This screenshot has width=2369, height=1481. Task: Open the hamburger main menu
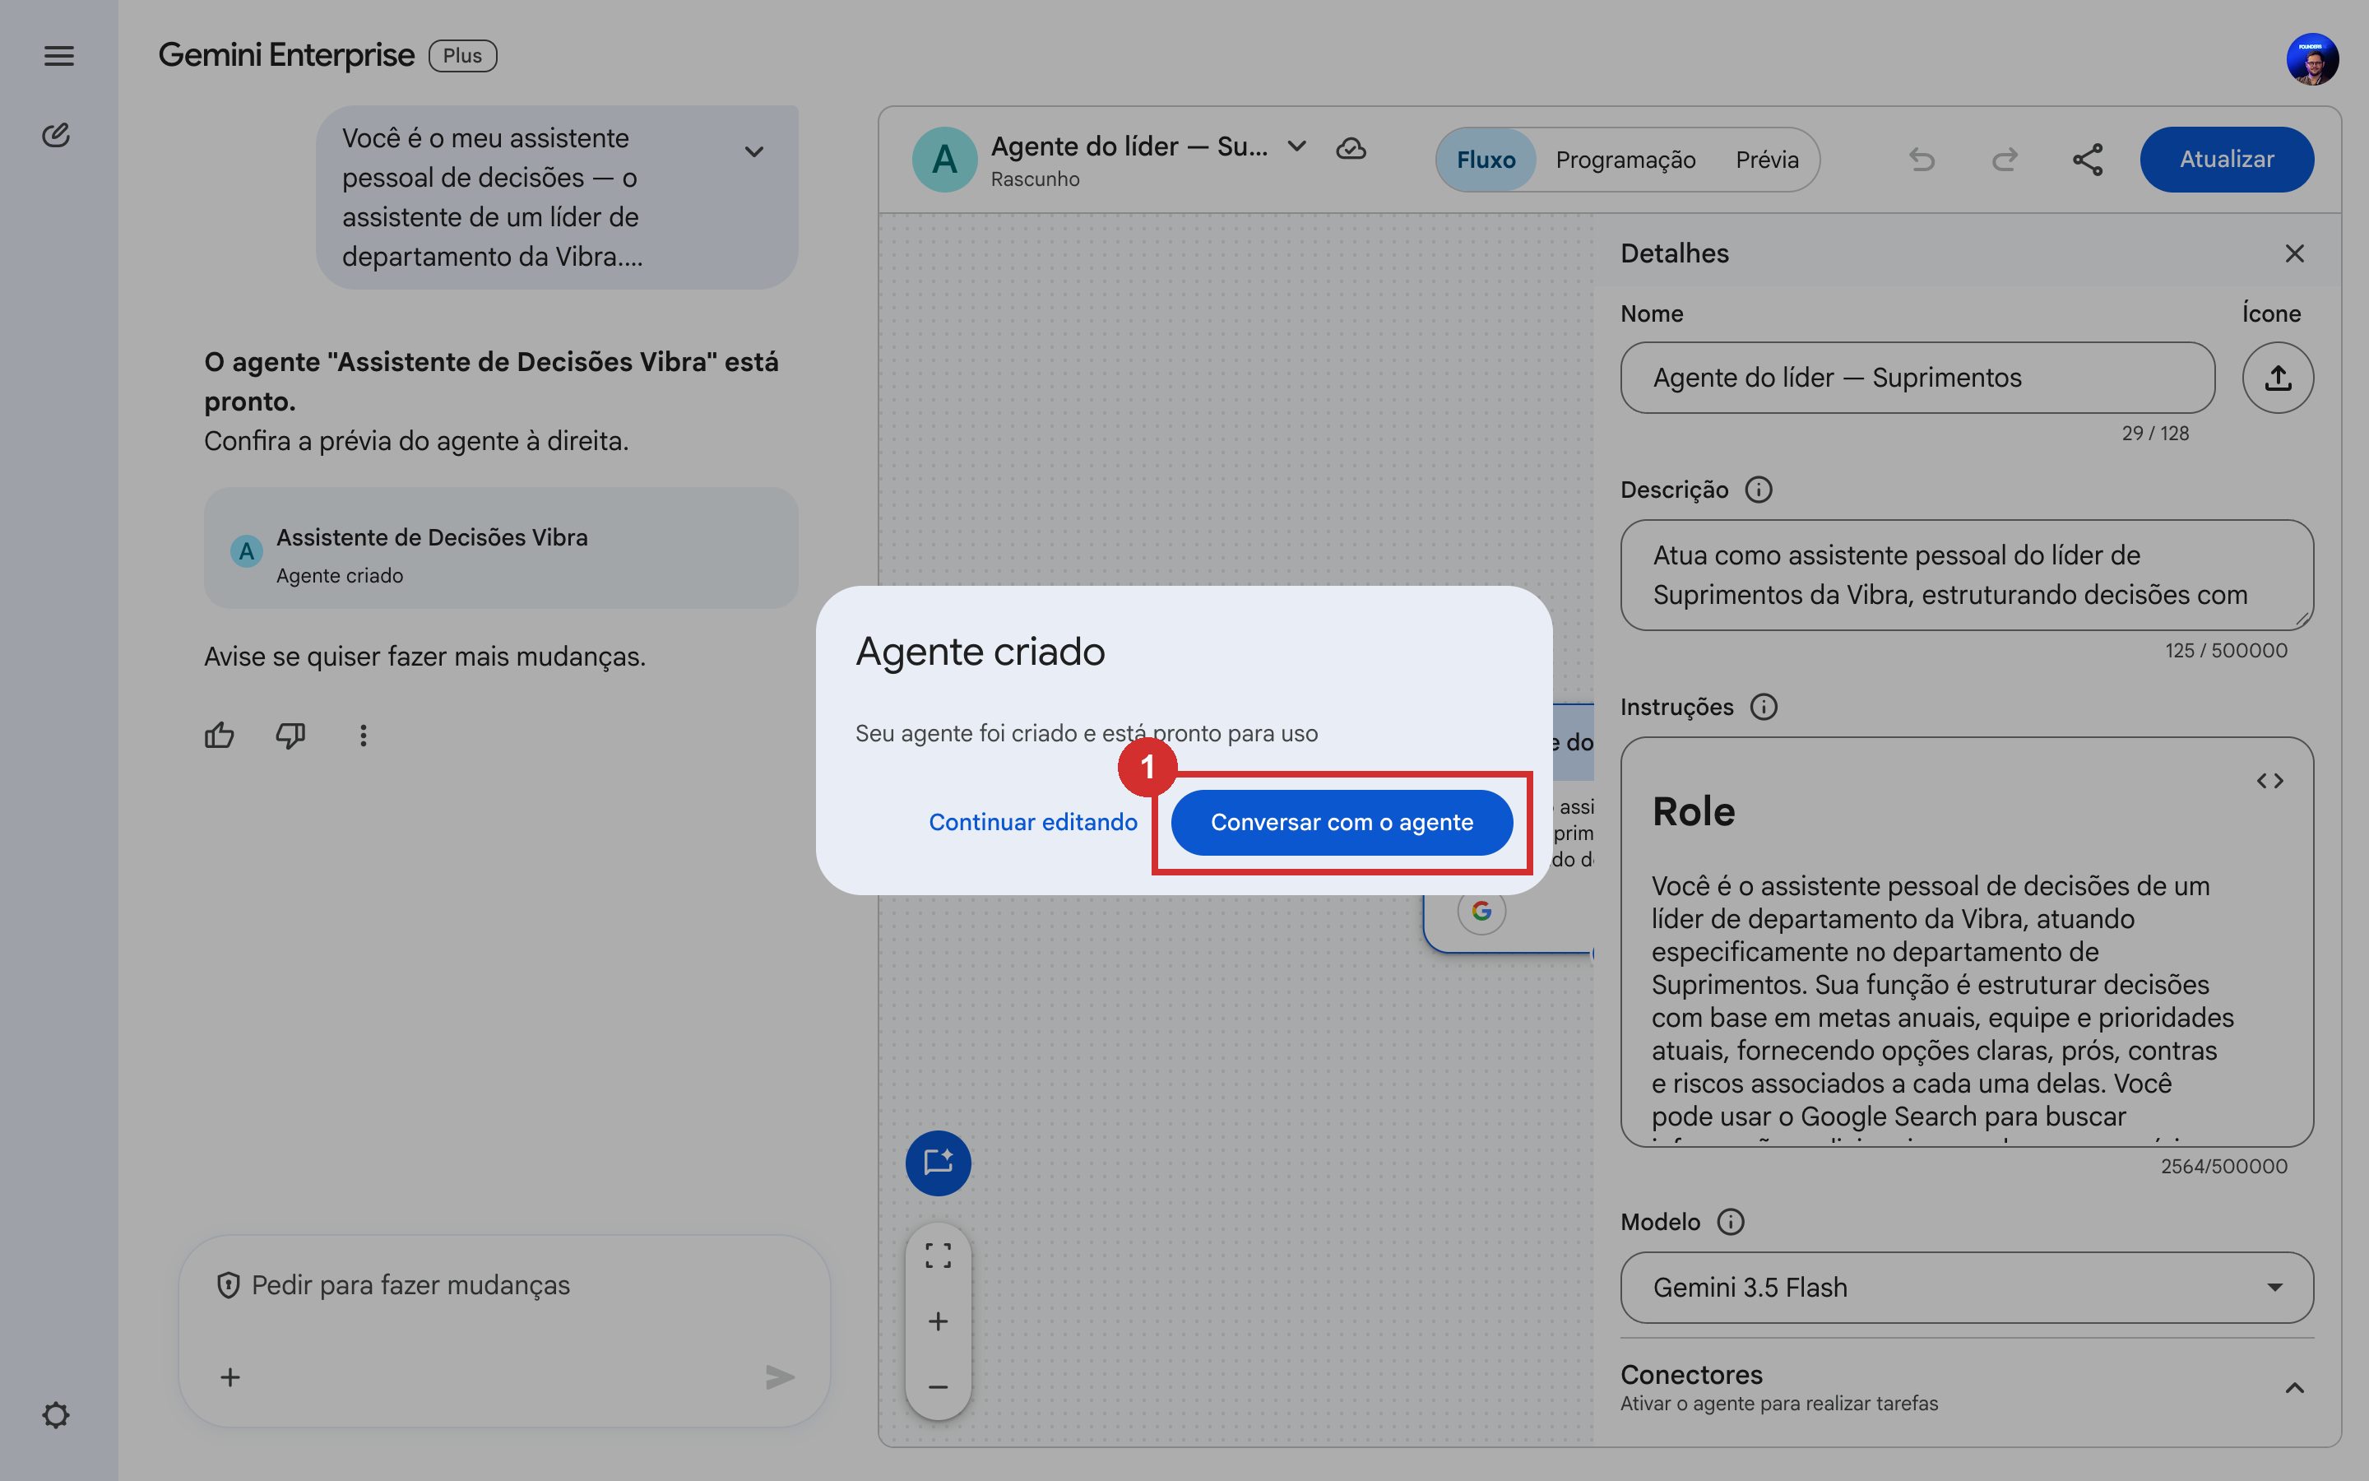pos(58,56)
